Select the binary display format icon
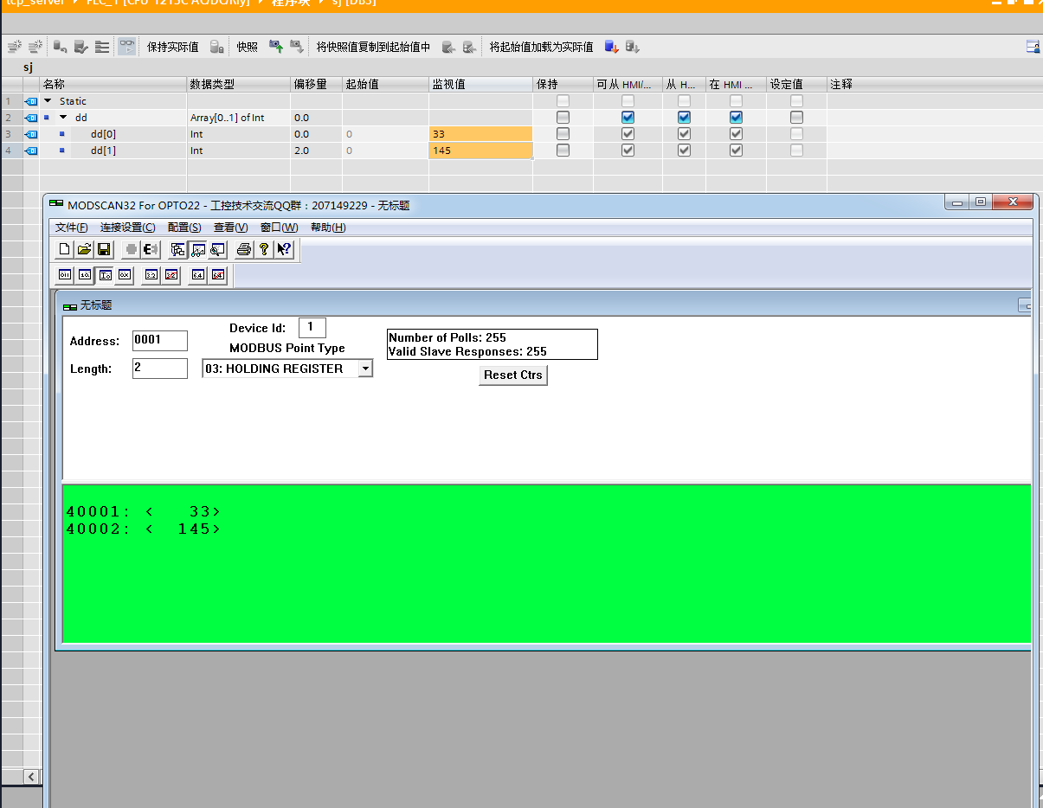The image size is (1043, 808). (65, 275)
